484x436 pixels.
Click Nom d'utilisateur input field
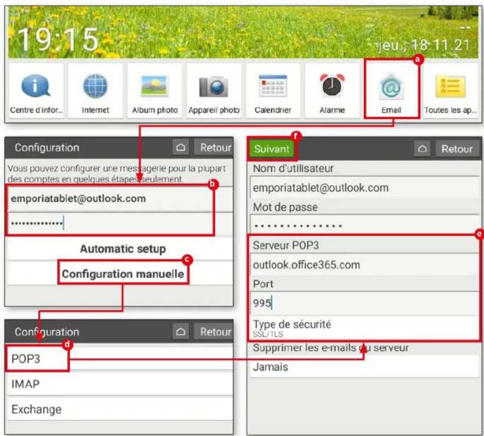point(364,188)
